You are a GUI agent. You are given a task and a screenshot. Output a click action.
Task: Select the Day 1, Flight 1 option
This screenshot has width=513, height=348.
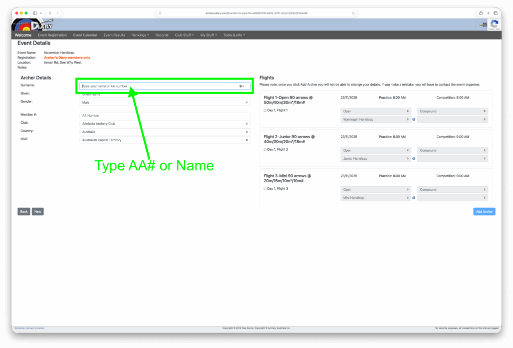pos(265,110)
